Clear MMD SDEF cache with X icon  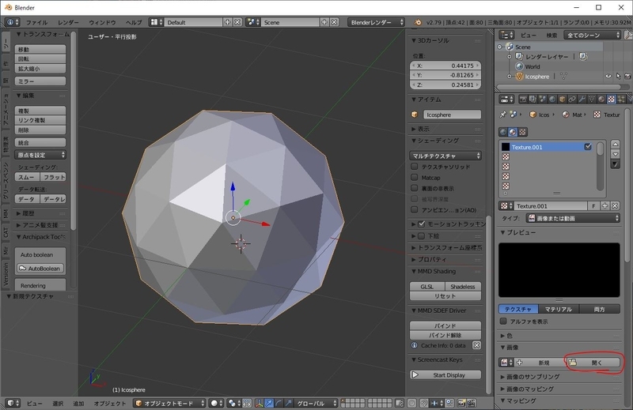click(477, 345)
